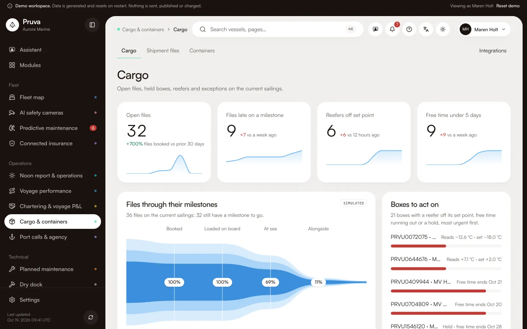The image size is (527, 329).
Task: Refresh data using the Last updated icon
Action: coord(91,317)
